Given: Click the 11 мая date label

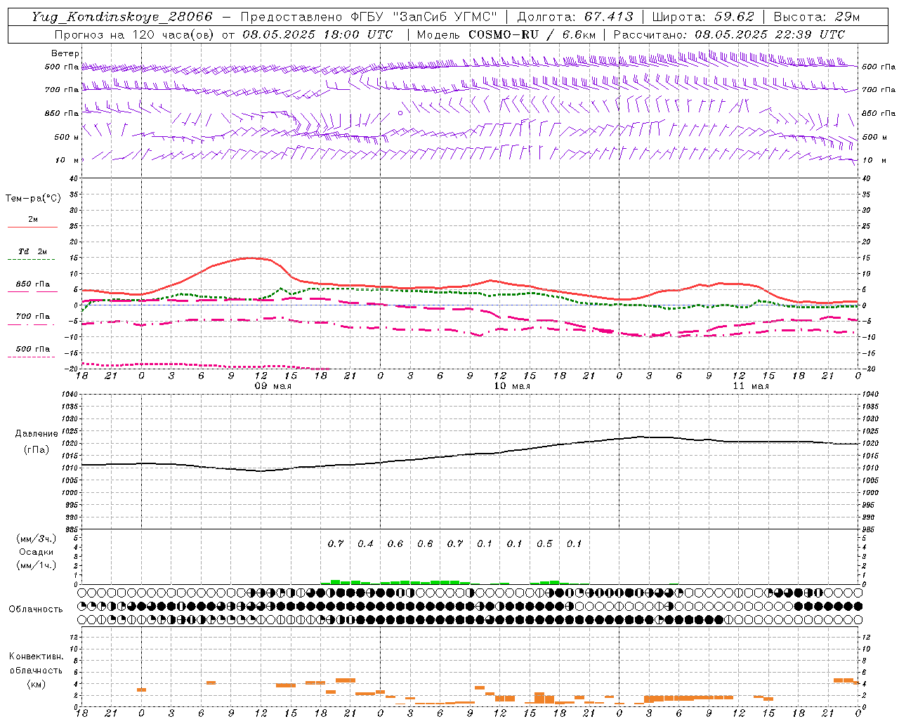Looking at the screenshot, I should 751,385.
